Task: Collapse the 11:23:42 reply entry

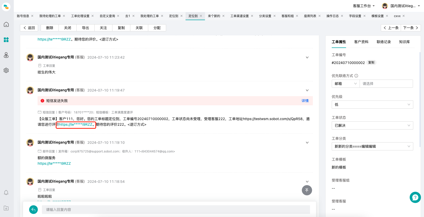Action: 307,57
